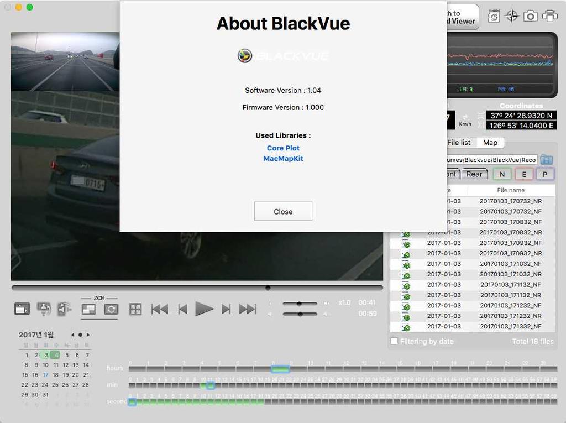Screen dimensions: 566x423
Task: Adjust the volume slider
Action: coord(300,314)
